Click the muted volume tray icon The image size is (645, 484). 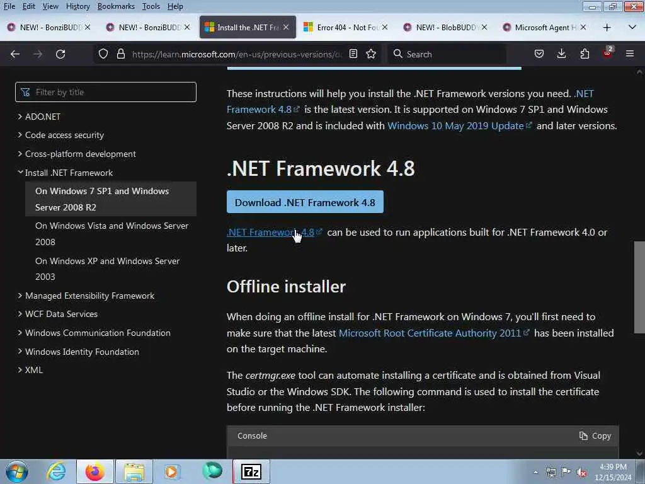(581, 473)
